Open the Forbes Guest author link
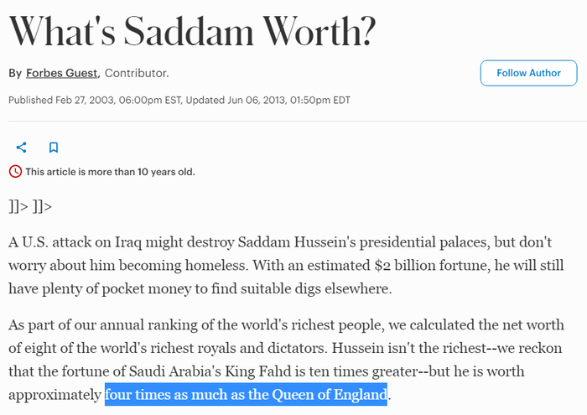 click(62, 73)
